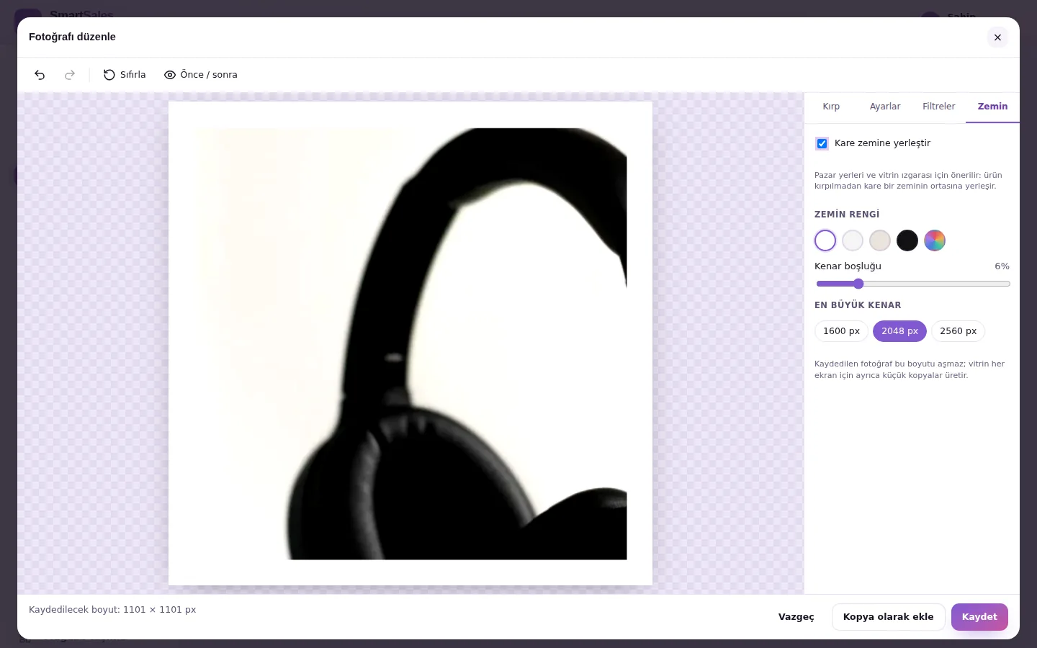This screenshot has width=1037, height=648.
Task: Close the Fotoğrafı düzenle dialog
Action: [997, 37]
